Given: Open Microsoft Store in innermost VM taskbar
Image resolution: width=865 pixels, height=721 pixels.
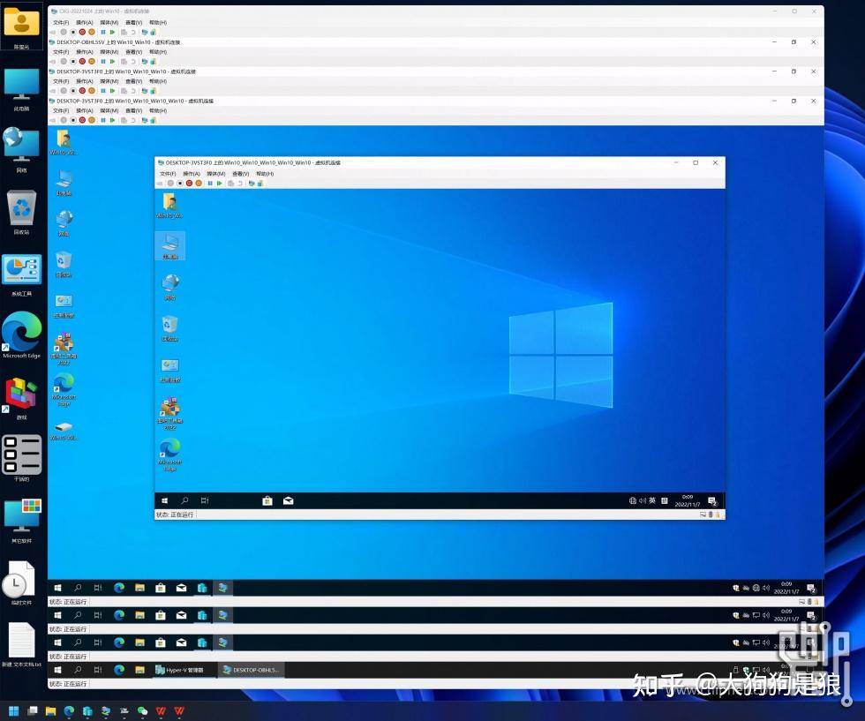Looking at the screenshot, I should pyautogui.click(x=267, y=501).
